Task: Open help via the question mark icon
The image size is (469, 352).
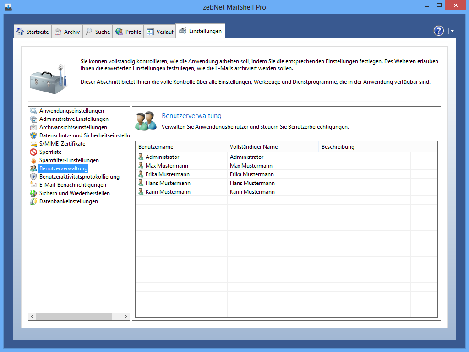Action: click(x=438, y=31)
